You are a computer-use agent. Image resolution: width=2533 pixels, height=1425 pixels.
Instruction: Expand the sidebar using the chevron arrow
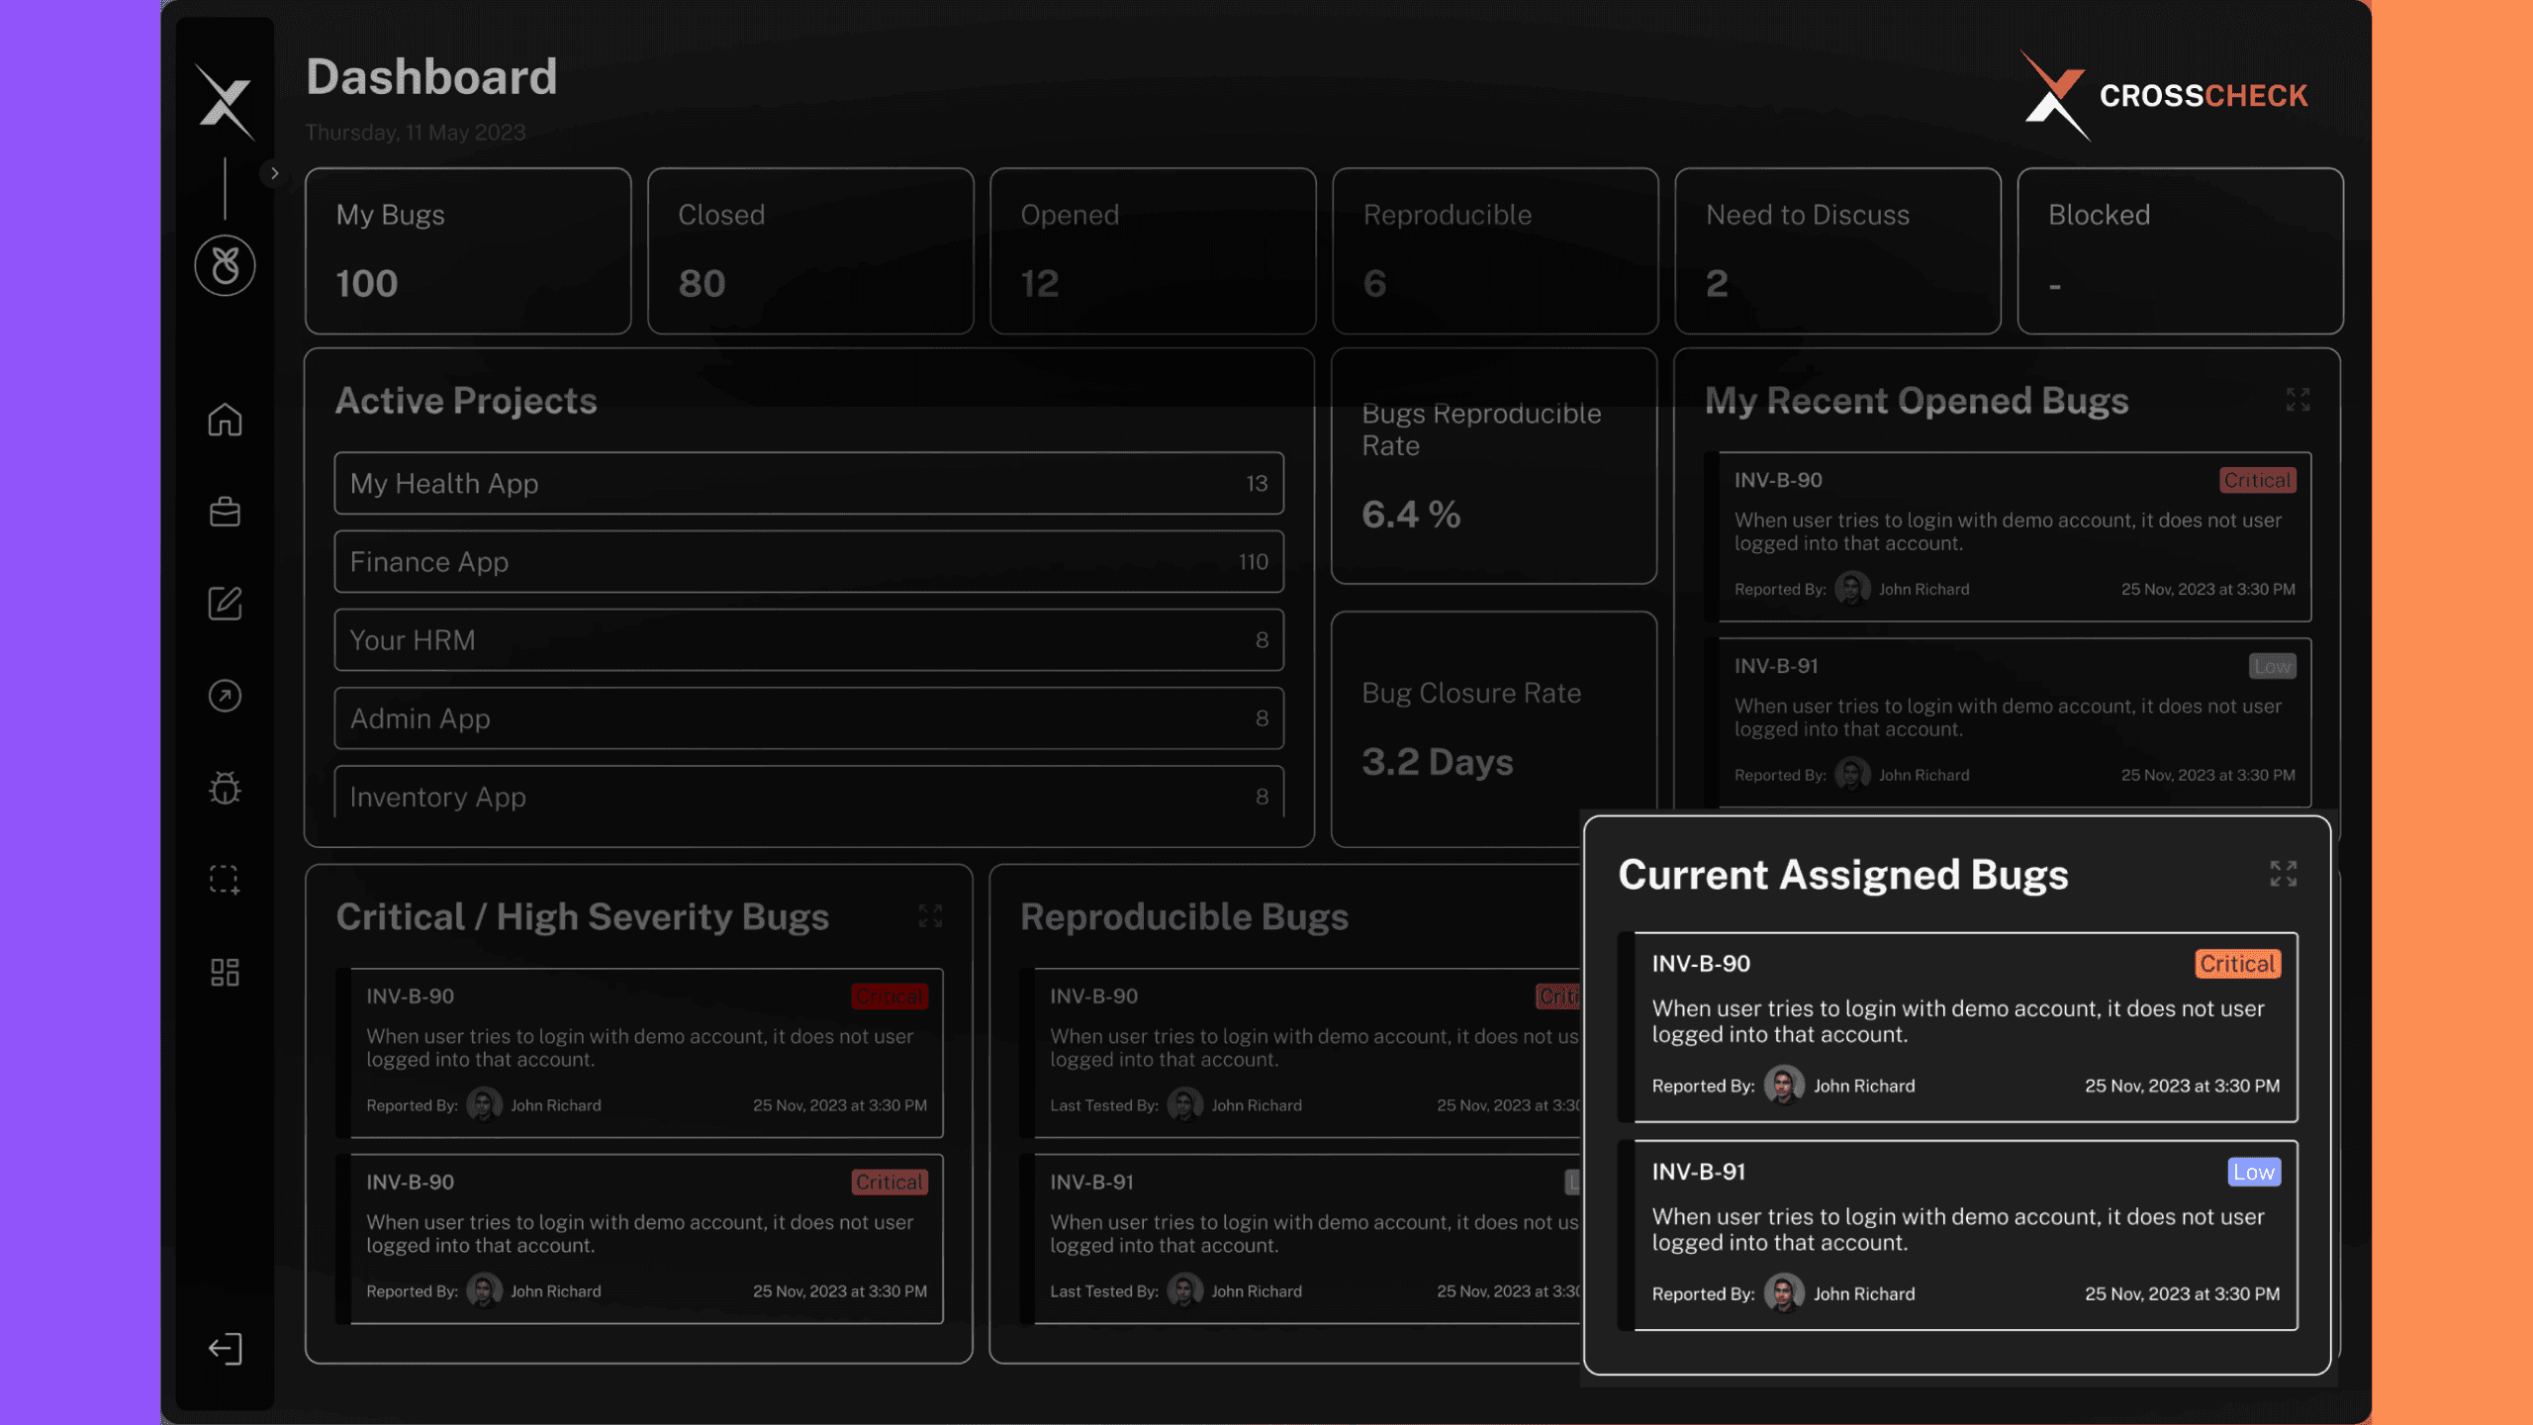coord(274,173)
